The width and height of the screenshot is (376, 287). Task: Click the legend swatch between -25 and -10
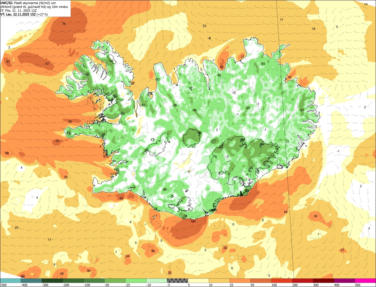pyautogui.click(x=136, y=281)
